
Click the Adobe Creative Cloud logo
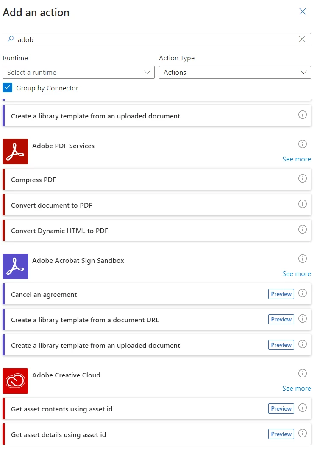click(15, 380)
